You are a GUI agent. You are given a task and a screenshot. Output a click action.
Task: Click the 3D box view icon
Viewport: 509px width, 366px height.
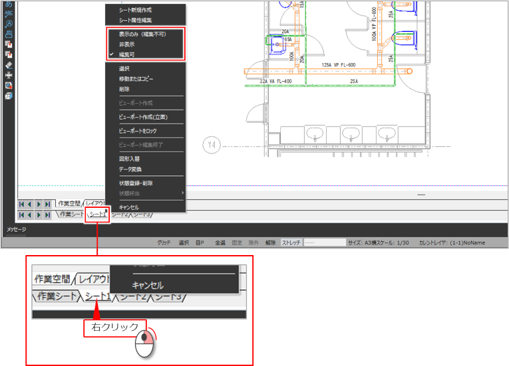(x=9, y=96)
